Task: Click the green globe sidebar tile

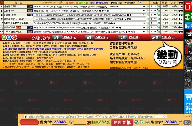Action: [x=188, y=17]
